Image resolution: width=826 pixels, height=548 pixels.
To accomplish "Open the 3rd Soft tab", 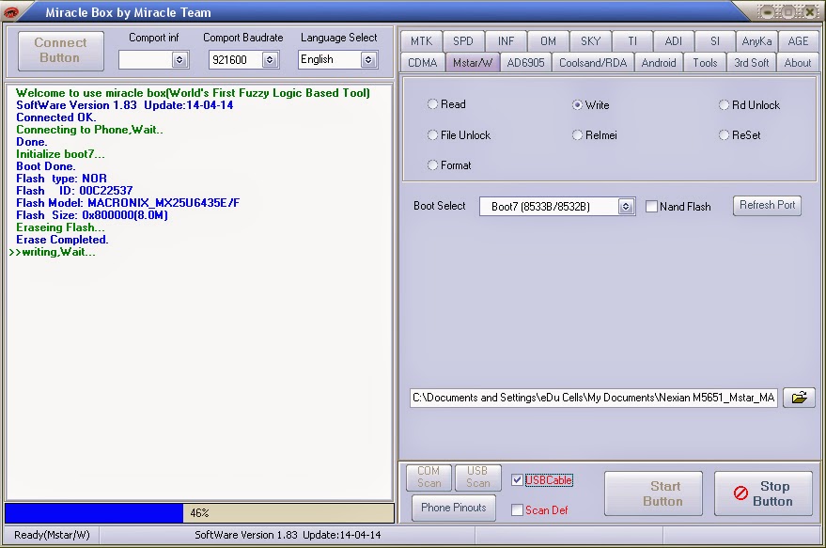I will [751, 63].
